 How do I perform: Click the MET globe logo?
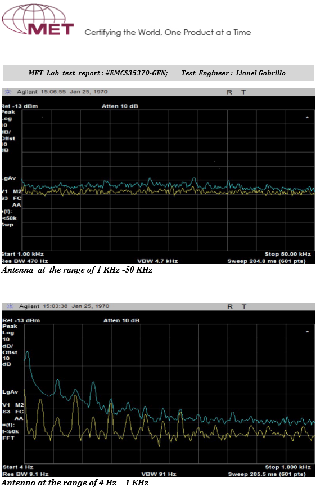point(38,20)
